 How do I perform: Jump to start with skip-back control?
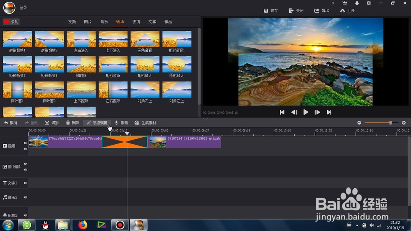pyautogui.click(x=282, y=112)
